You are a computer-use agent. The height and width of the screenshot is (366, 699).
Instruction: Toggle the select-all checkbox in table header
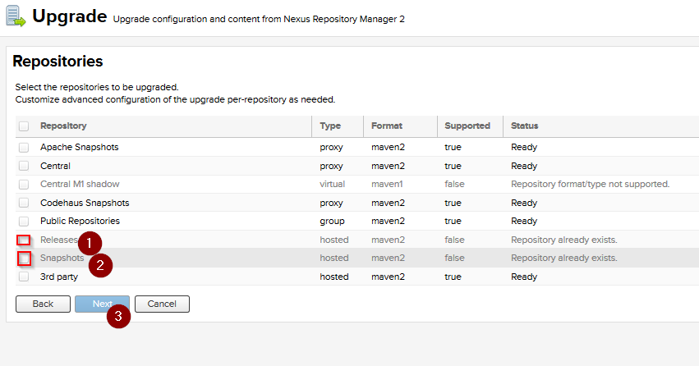24,126
